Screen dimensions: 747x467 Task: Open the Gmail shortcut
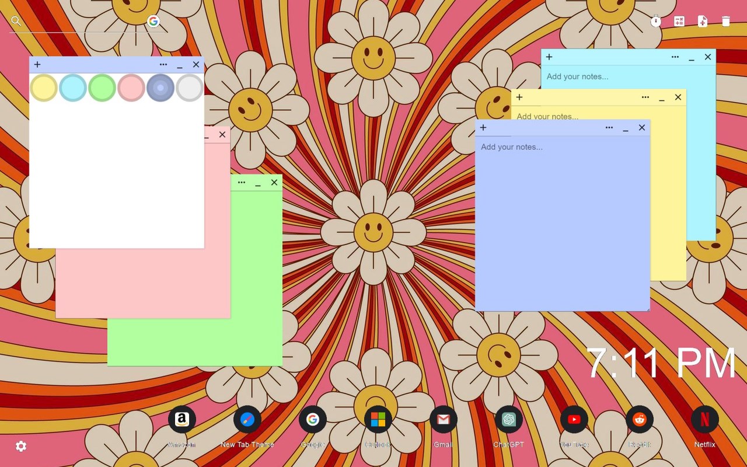pos(444,419)
